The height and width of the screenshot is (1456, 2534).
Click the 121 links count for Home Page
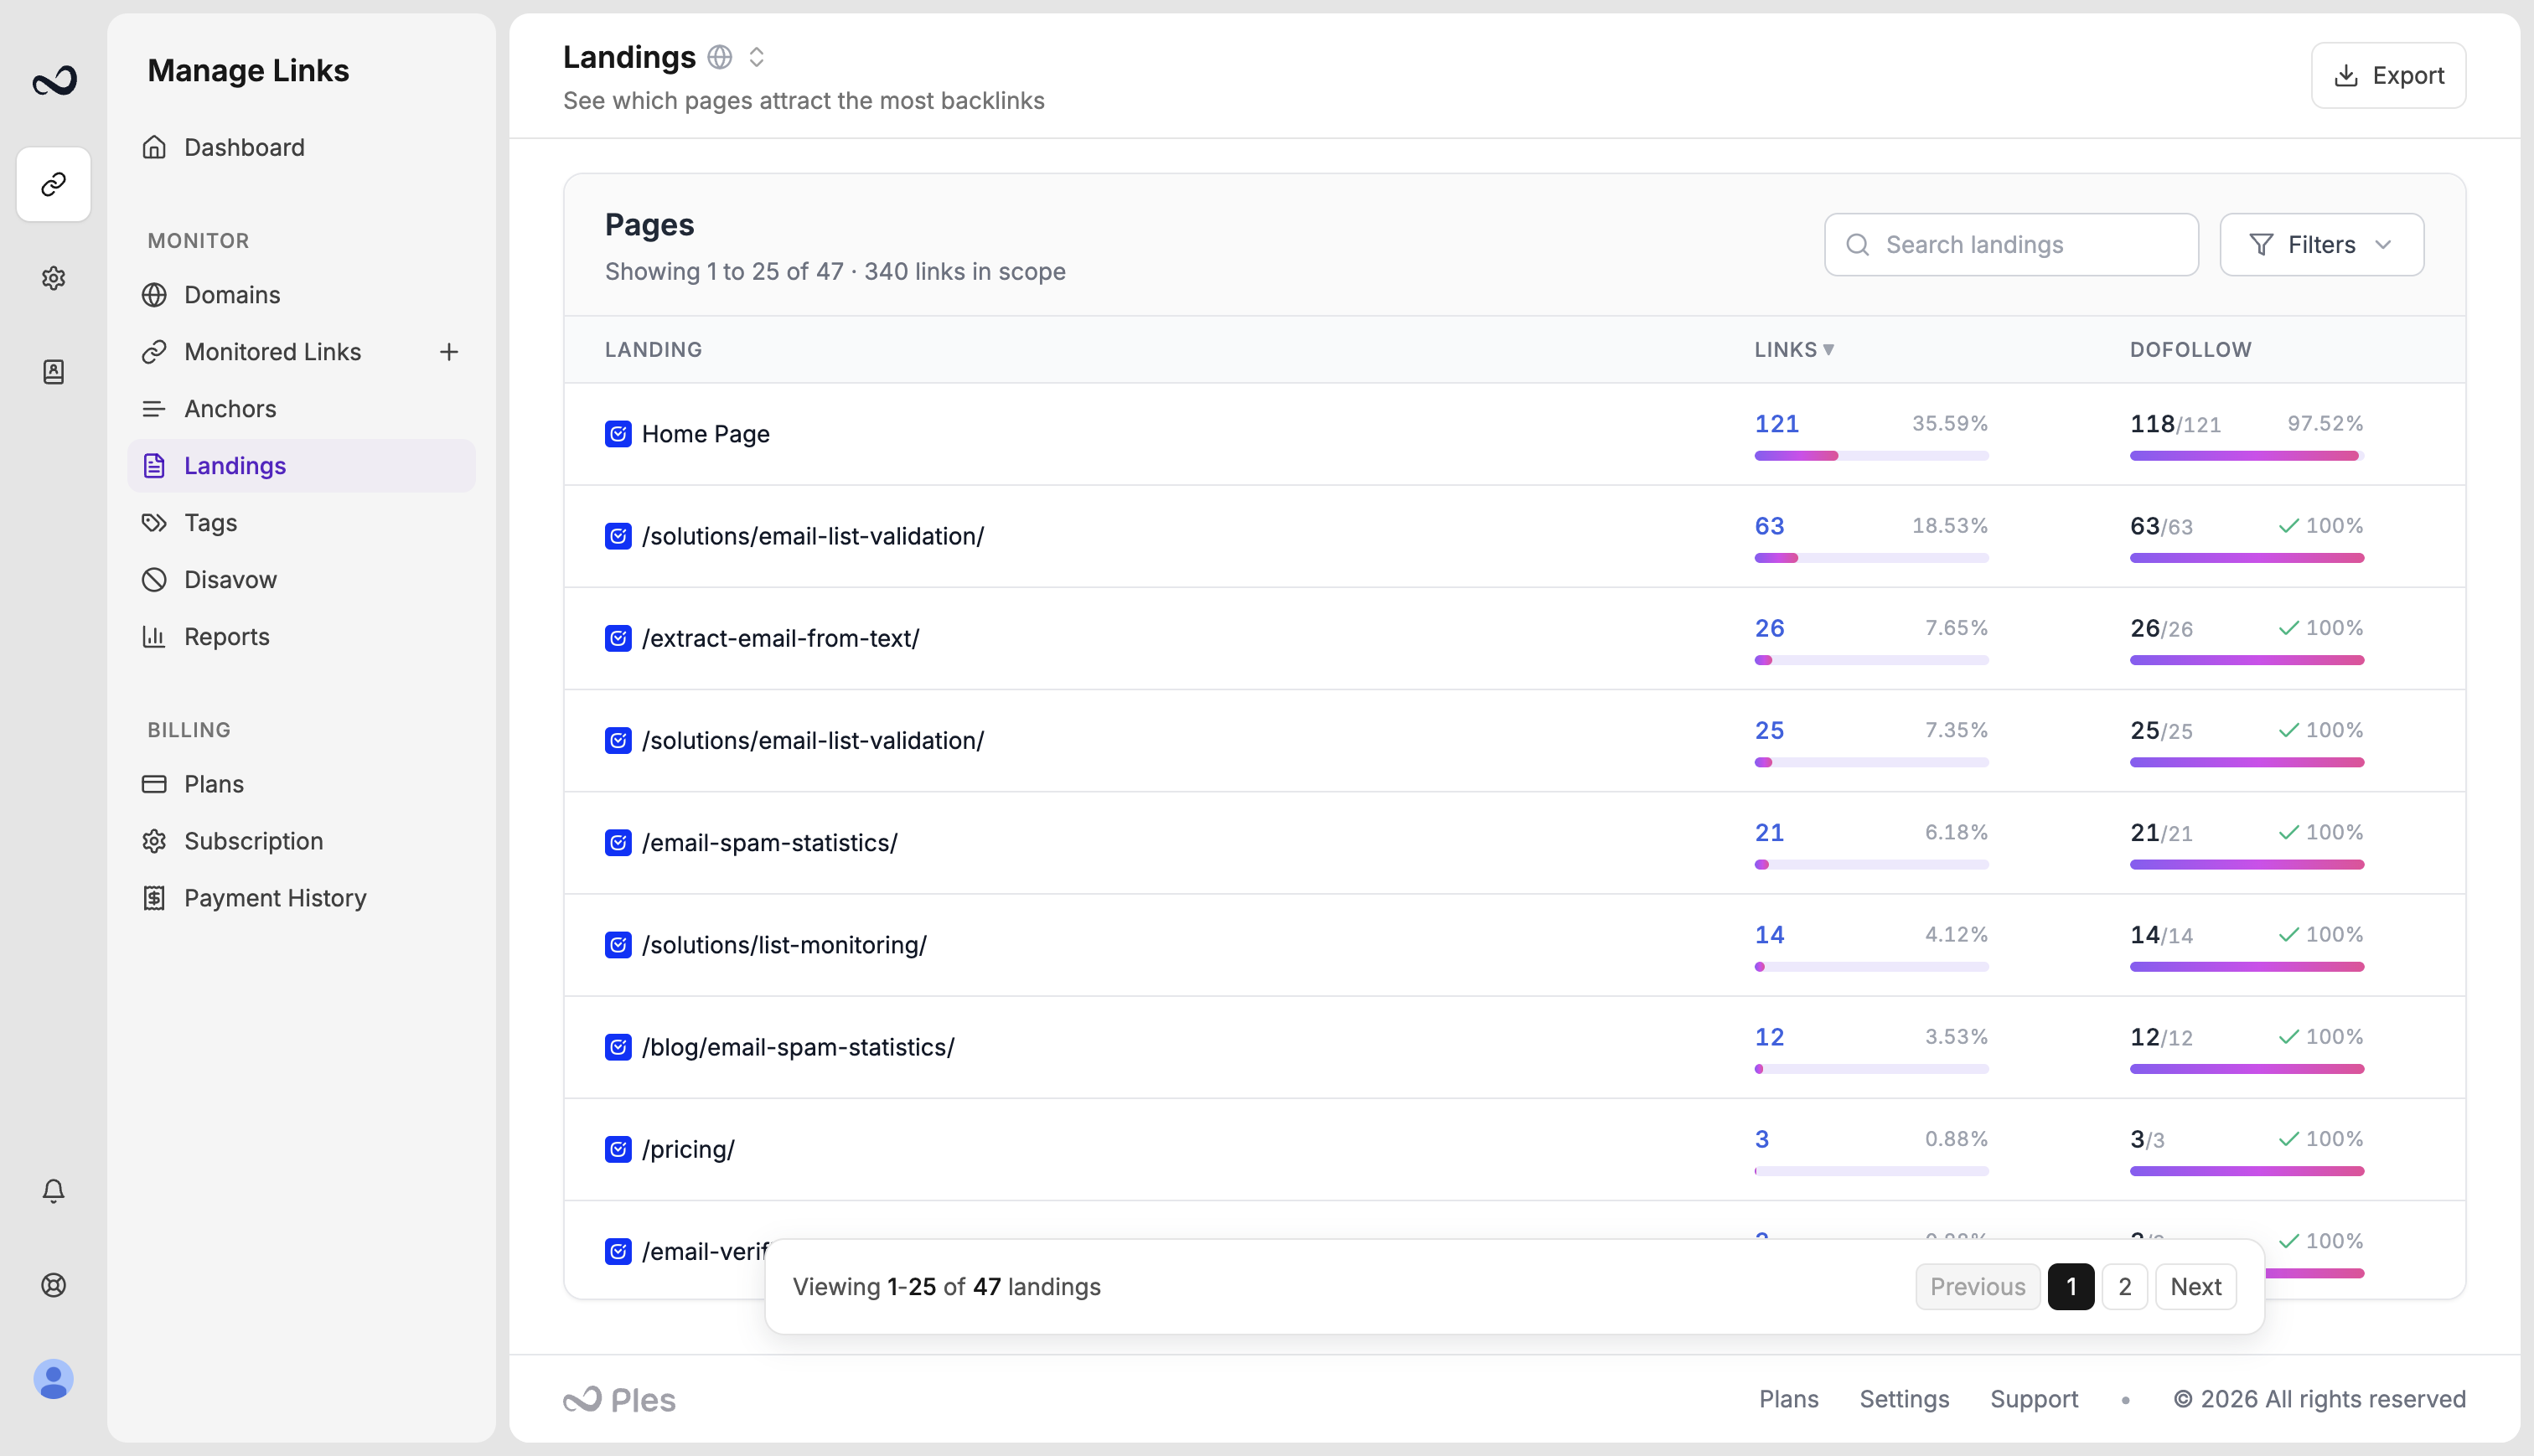pos(1777,424)
